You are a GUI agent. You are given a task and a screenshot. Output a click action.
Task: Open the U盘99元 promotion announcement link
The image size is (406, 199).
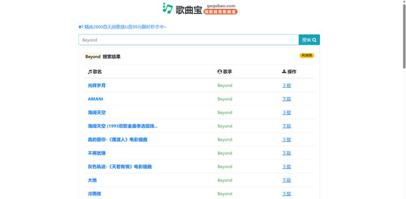click(x=126, y=27)
